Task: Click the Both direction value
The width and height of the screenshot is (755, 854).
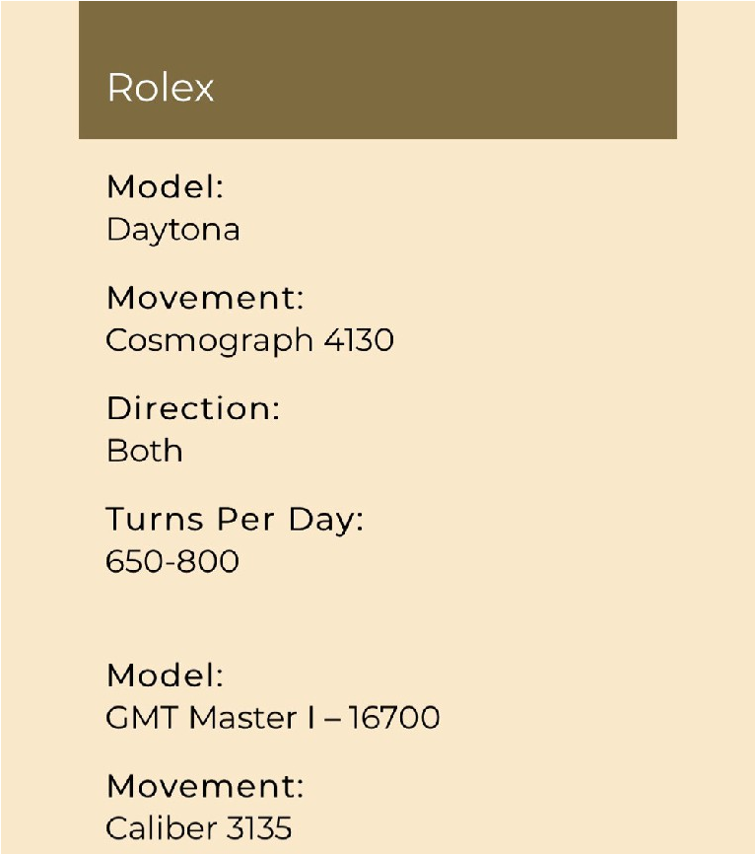Action: (144, 451)
